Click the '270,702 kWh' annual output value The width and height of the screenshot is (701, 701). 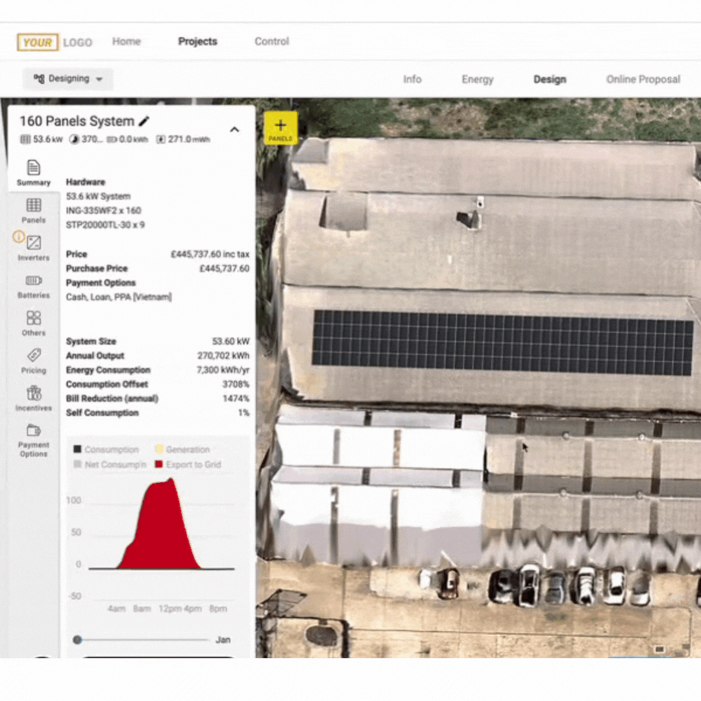pos(223,356)
